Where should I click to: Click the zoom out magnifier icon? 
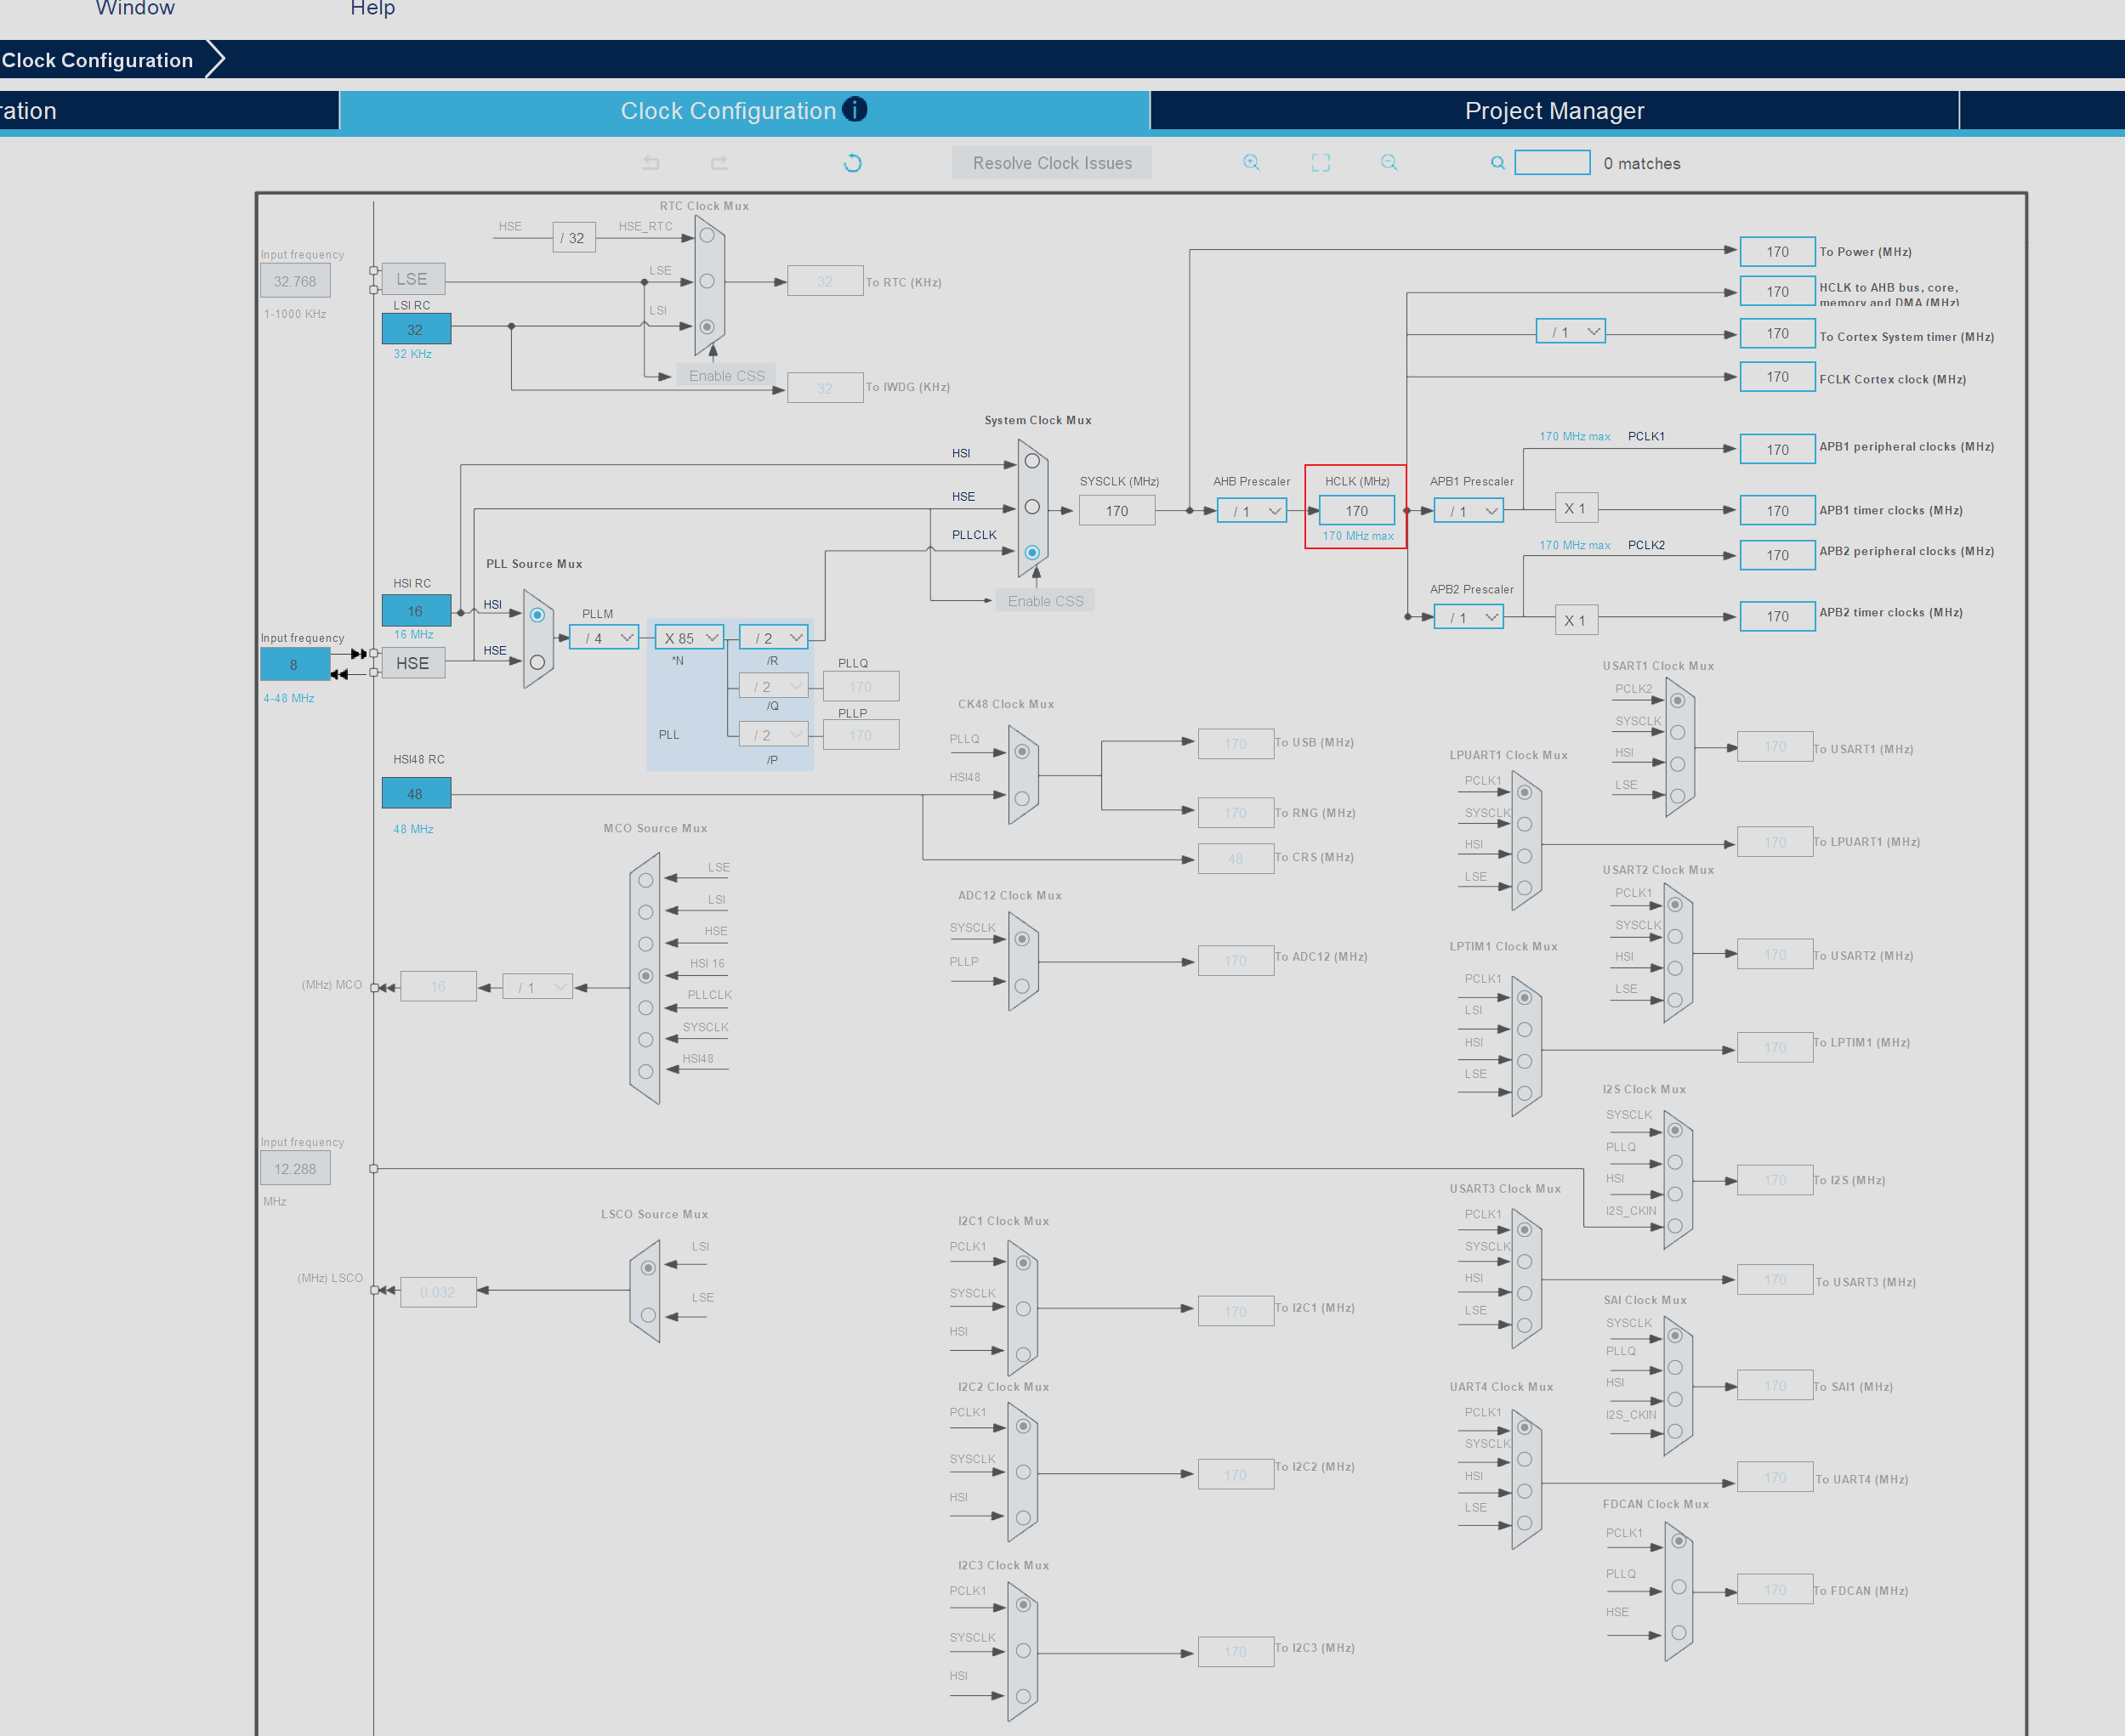point(1389,163)
